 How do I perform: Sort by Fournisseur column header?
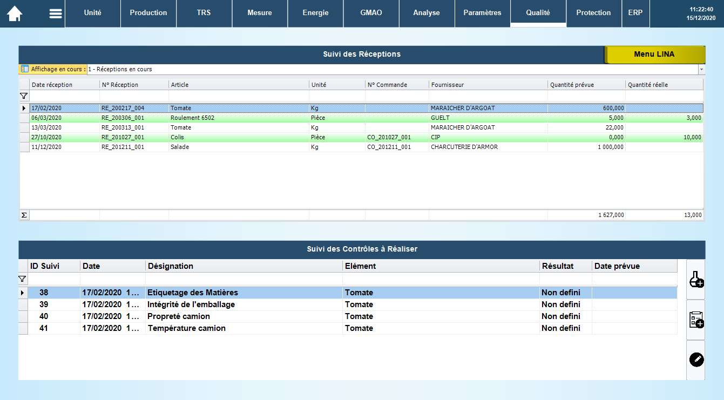(x=489, y=85)
